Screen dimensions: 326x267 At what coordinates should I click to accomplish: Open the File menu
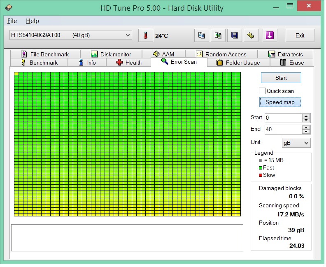click(12, 21)
